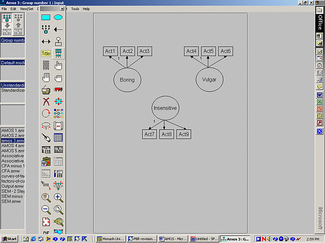Open the File menu
This screenshot has height=243, width=325.
click(x=4, y=9)
